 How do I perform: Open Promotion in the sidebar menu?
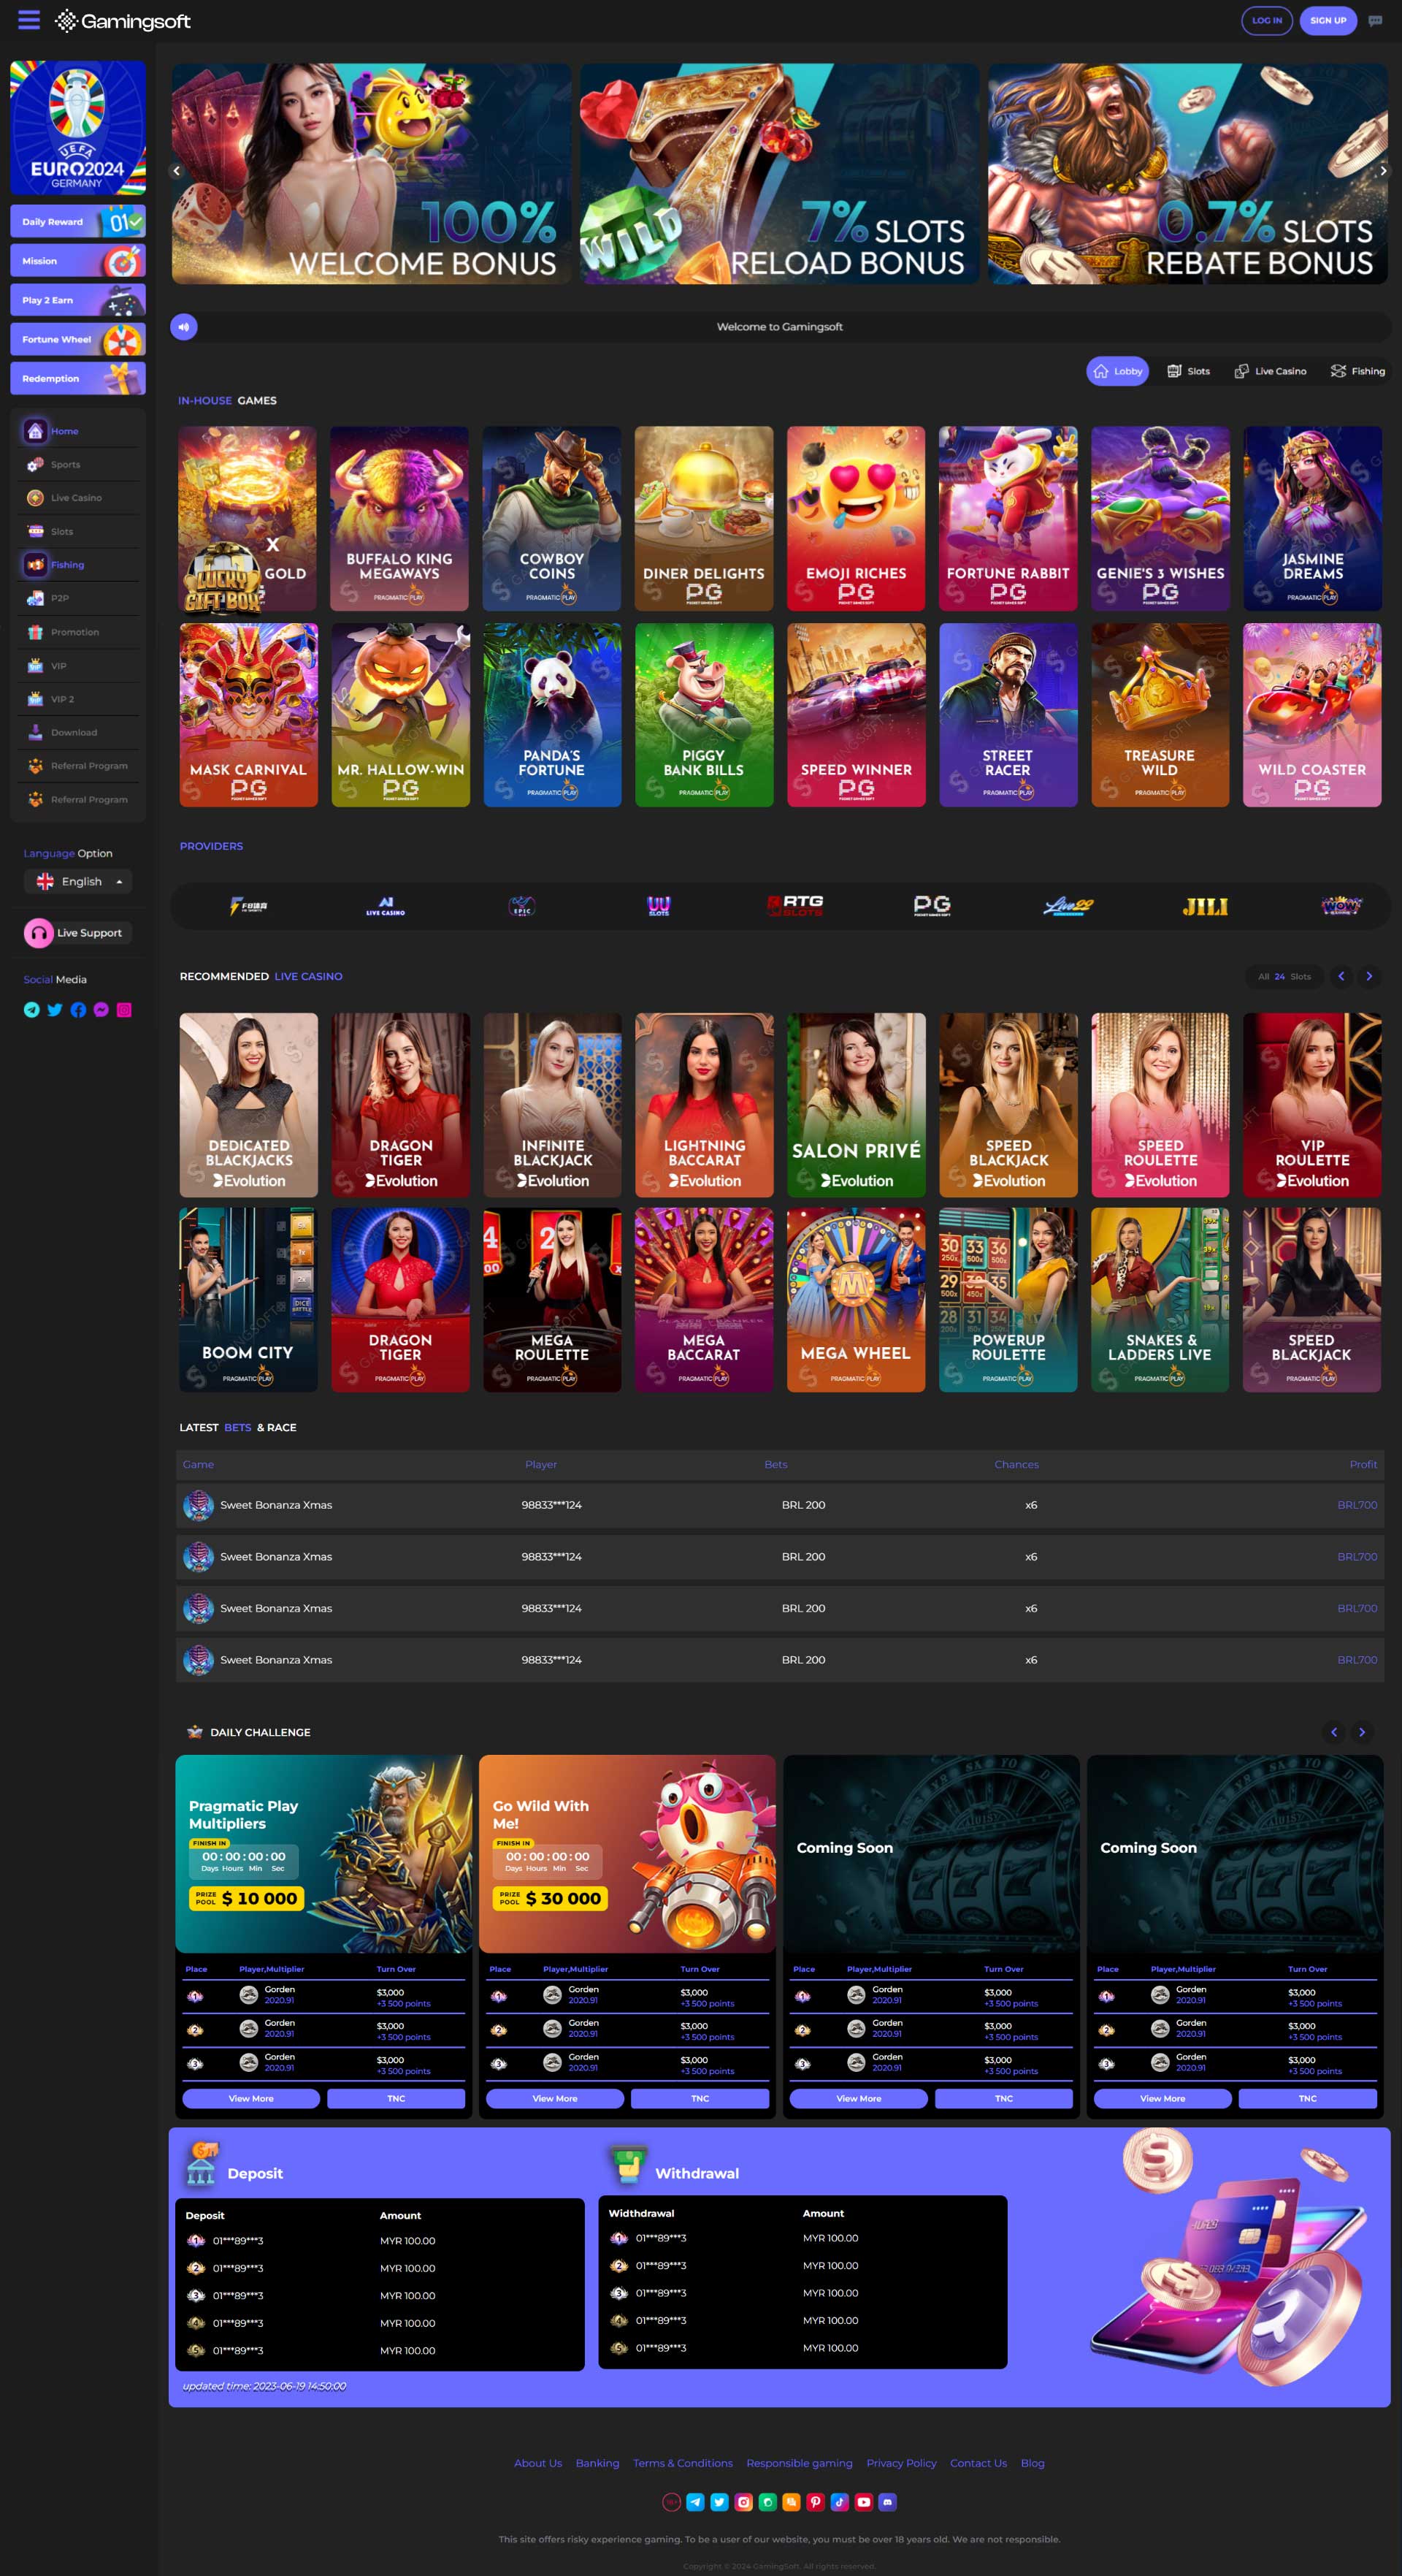pos(78,632)
